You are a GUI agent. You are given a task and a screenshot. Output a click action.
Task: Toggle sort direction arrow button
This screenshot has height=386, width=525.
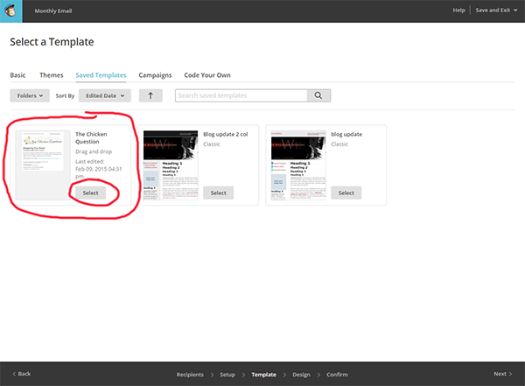(x=150, y=95)
